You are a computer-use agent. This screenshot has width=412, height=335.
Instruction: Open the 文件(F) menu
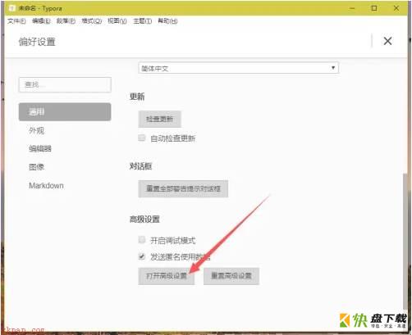pyautogui.click(x=16, y=21)
